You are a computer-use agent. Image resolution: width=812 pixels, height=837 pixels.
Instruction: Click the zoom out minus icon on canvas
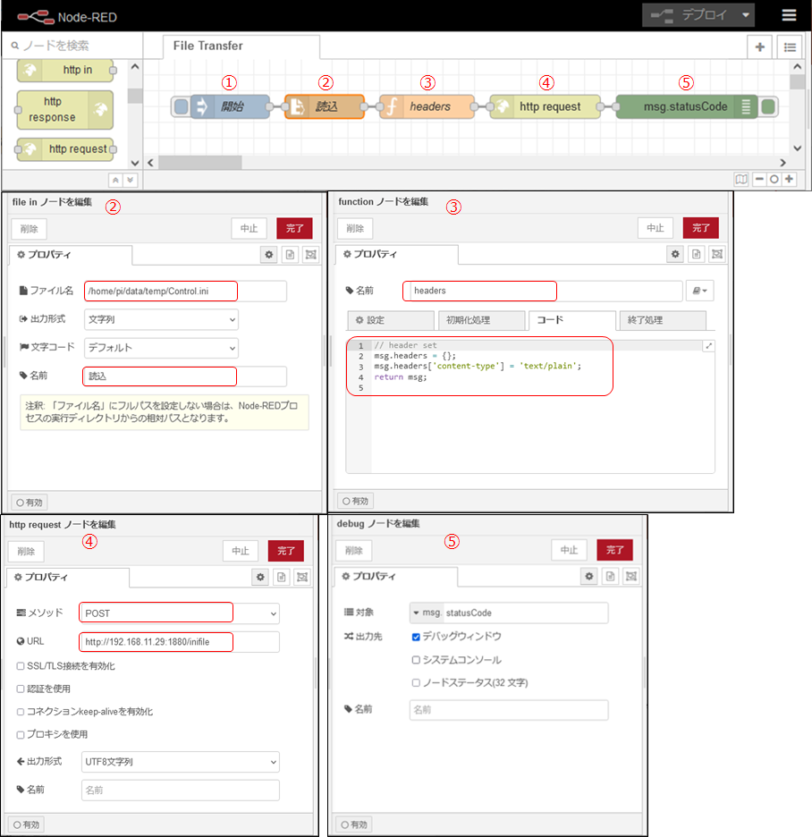758,179
